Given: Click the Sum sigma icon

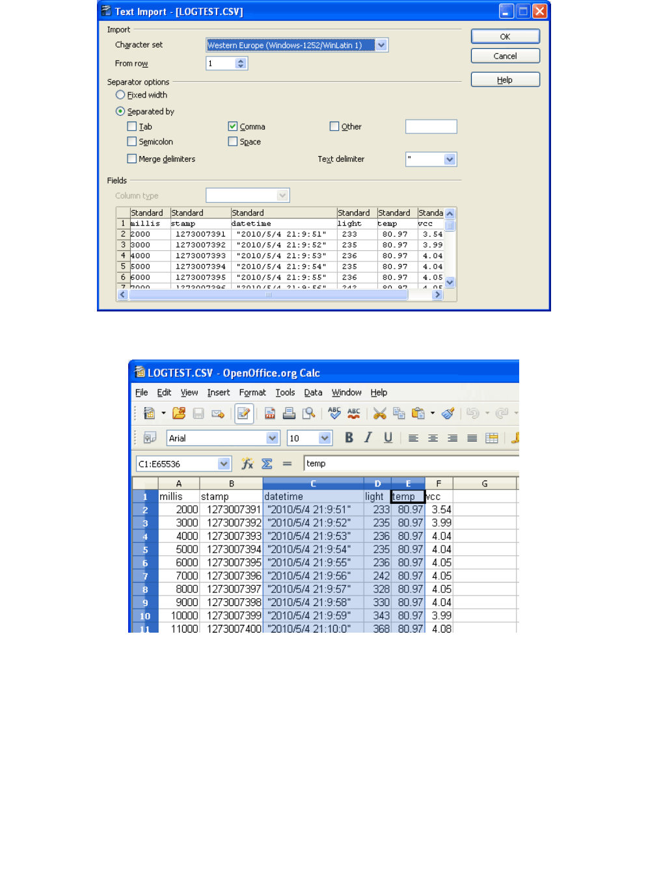Looking at the screenshot, I should [267, 464].
